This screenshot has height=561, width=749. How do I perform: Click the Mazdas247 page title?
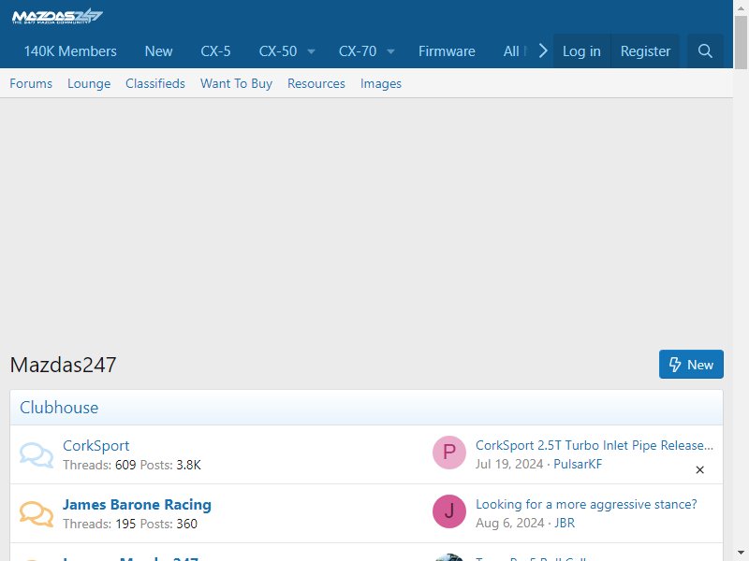63,365
